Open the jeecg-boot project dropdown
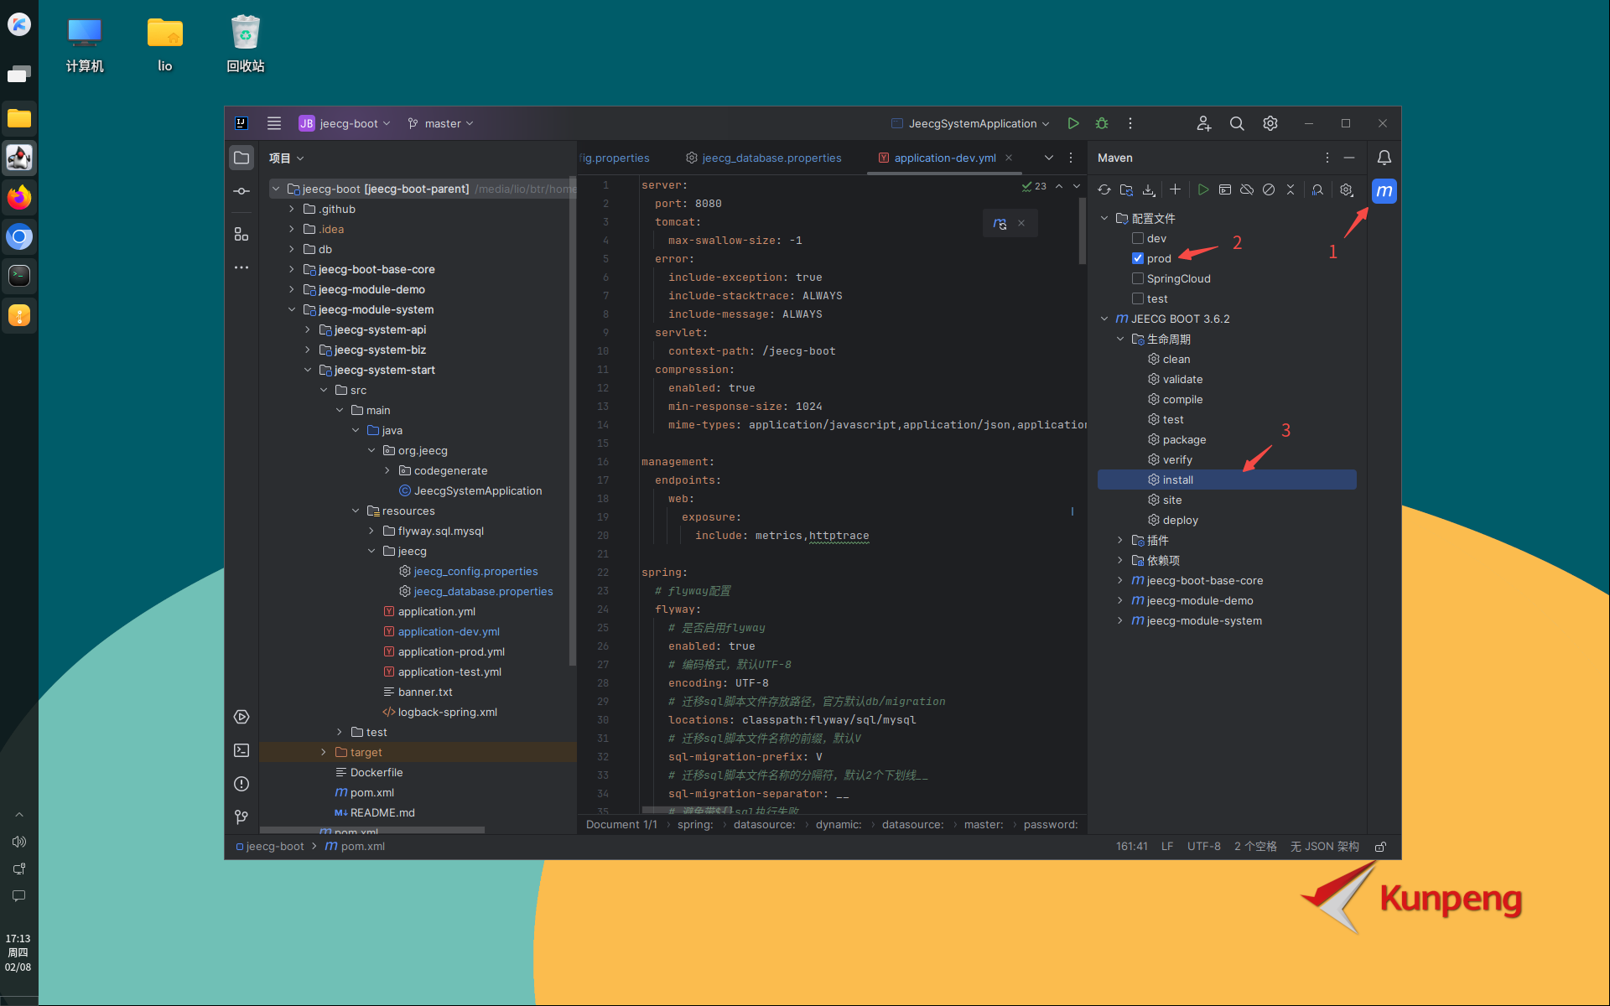Image resolution: width=1610 pixels, height=1006 pixels. pyautogui.click(x=345, y=123)
